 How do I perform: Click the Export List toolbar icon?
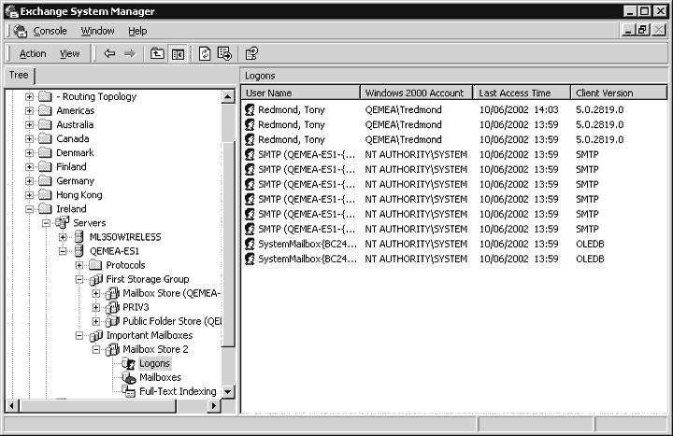[x=225, y=54]
